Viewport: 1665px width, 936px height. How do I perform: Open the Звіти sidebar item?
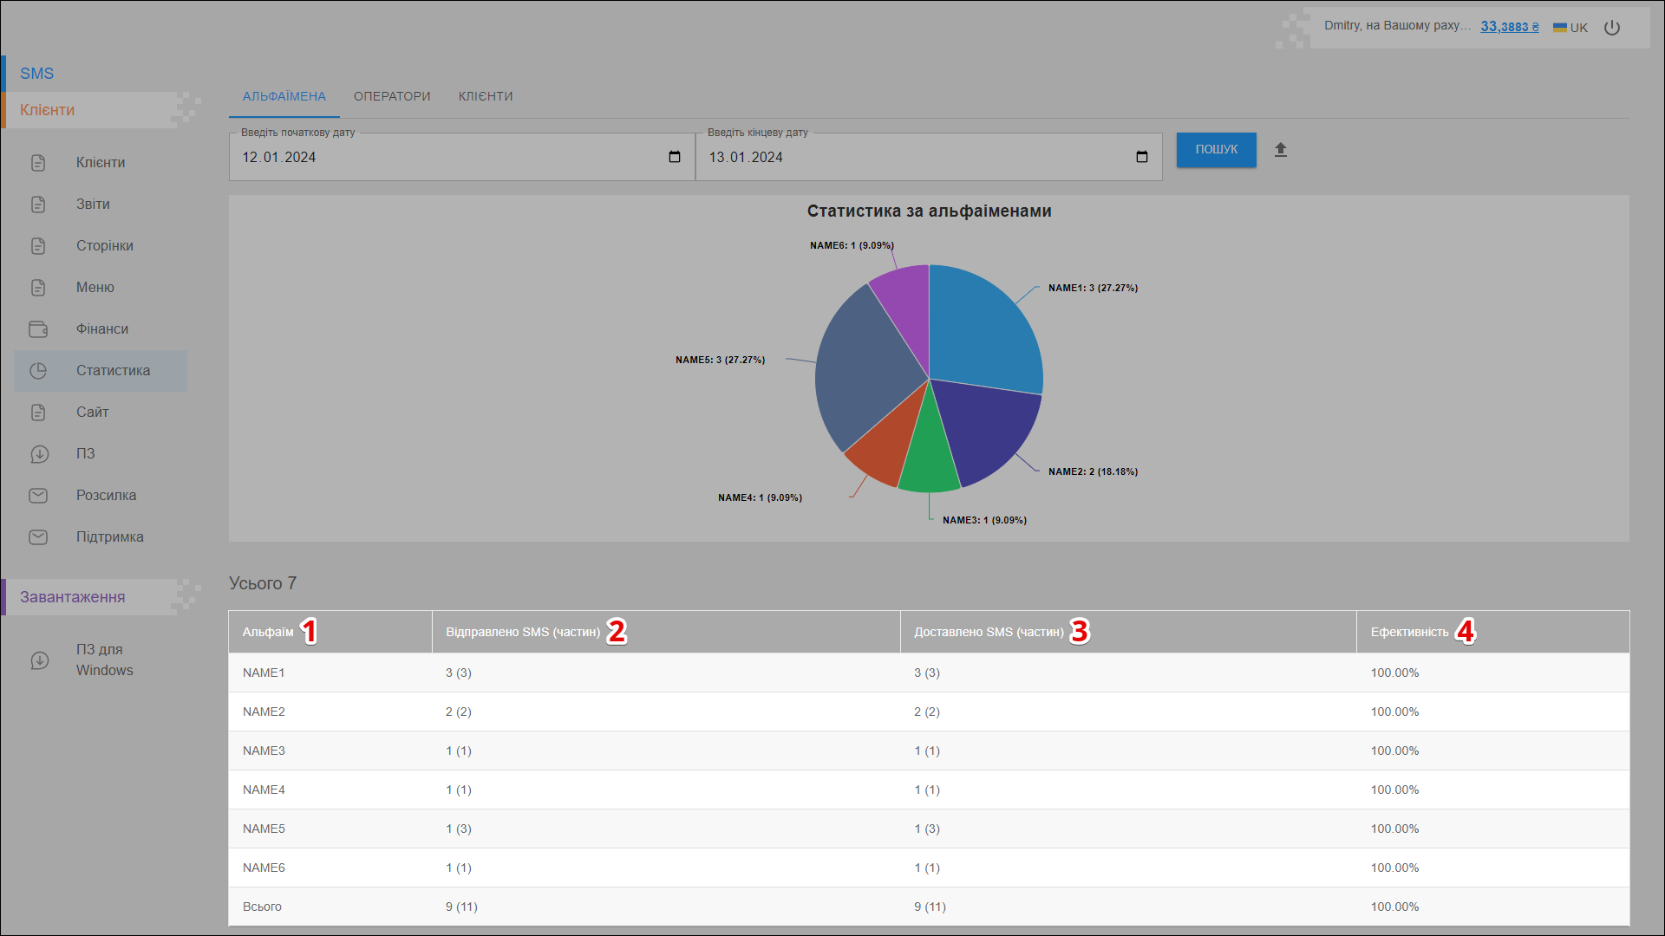(x=93, y=205)
